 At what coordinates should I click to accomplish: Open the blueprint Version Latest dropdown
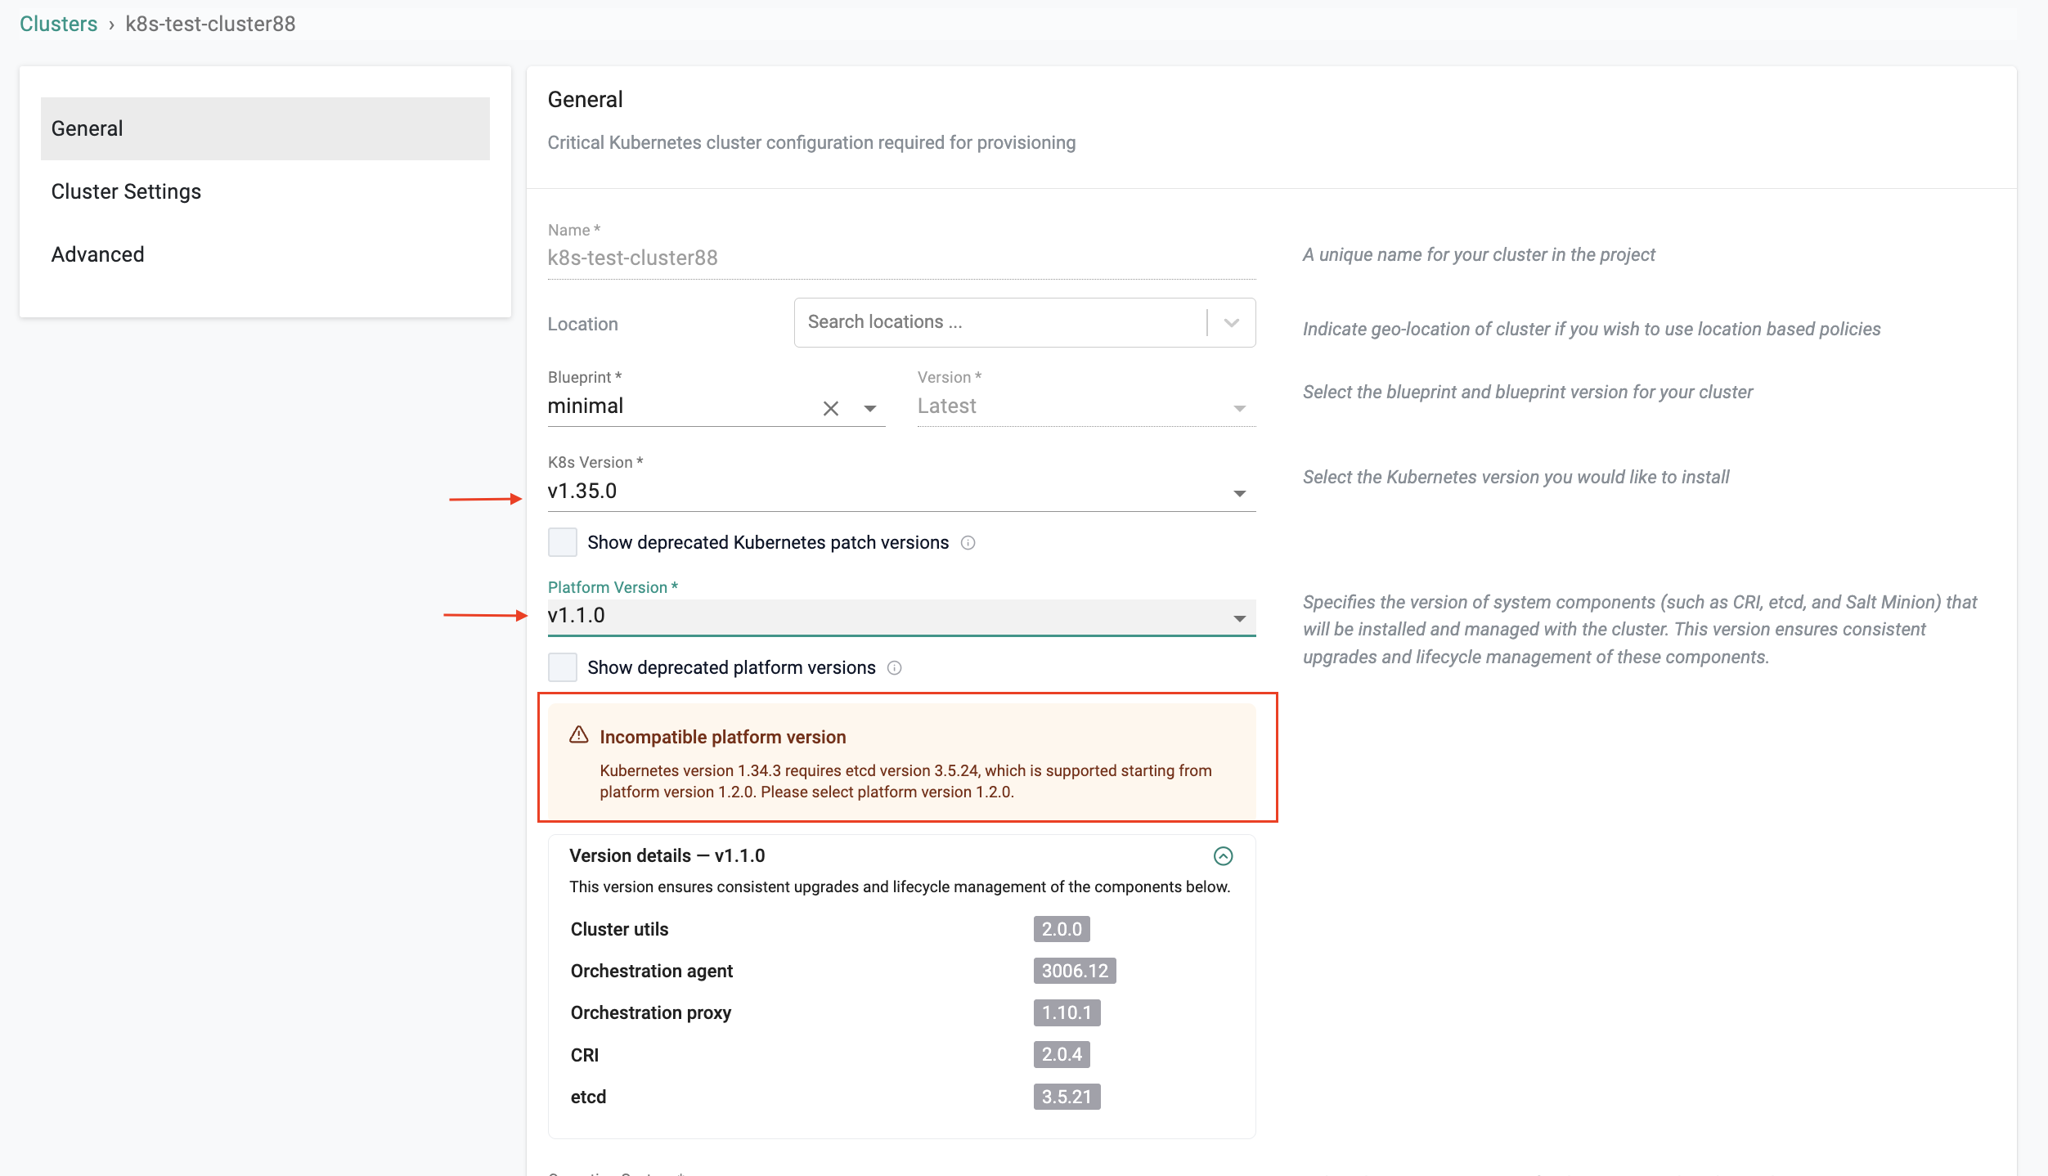point(1239,408)
